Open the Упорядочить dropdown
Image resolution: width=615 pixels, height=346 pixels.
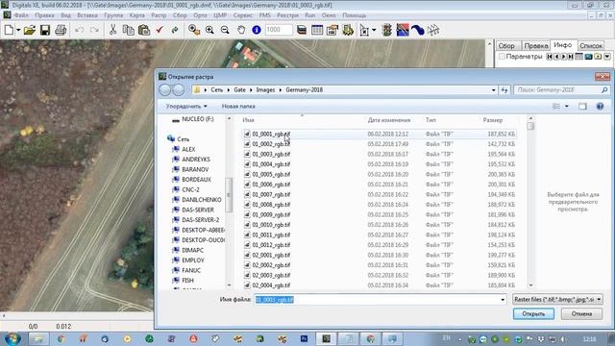tap(186, 107)
